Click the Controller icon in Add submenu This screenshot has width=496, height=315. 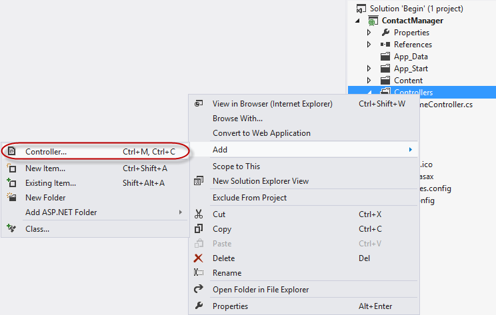(x=11, y=152)
